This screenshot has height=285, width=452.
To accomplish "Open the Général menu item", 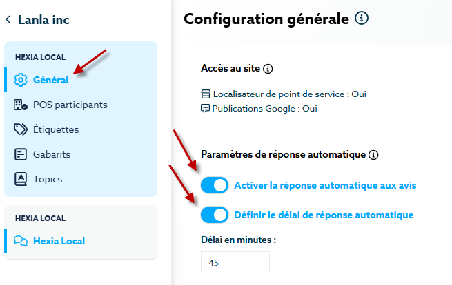I will (x=50, y=80).
